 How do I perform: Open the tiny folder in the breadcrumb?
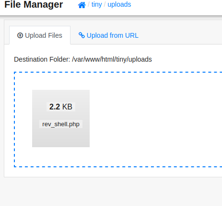pos(96,5)
